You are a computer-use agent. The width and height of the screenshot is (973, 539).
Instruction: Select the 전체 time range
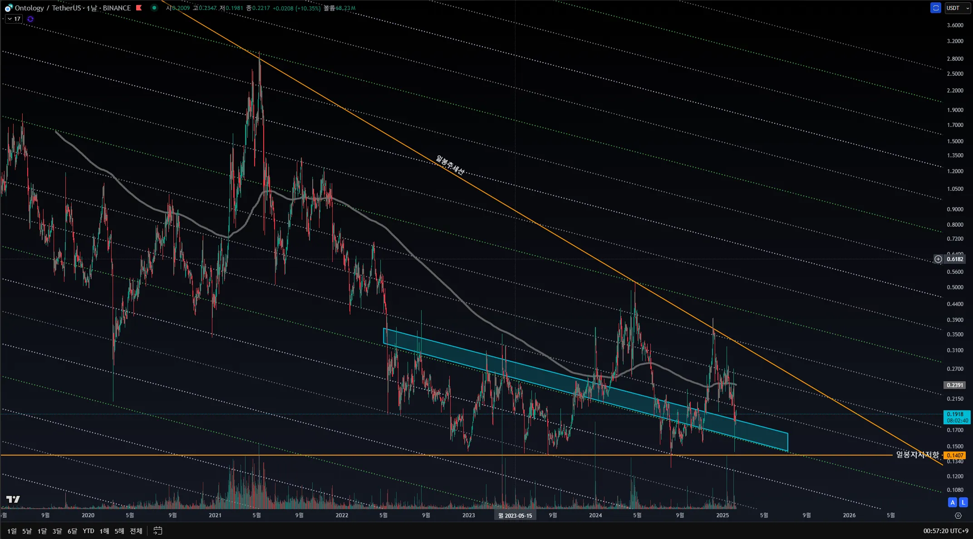point(136,531)
